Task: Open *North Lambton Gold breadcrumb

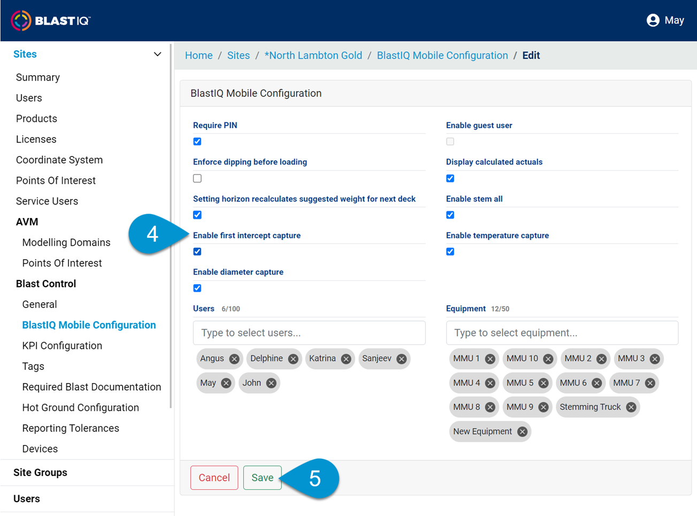Action: point(313,56)
